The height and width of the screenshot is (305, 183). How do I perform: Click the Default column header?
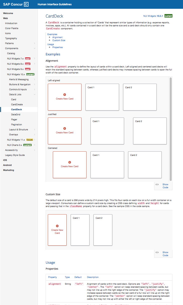click(78, 277)
